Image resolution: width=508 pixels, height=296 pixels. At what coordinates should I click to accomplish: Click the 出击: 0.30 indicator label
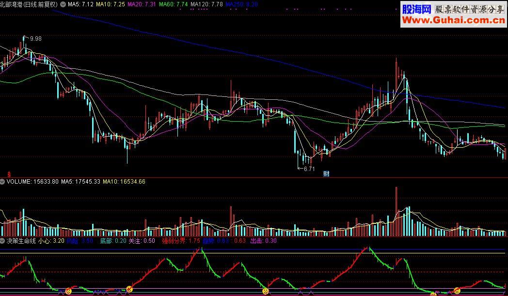(x=263, y=241)
